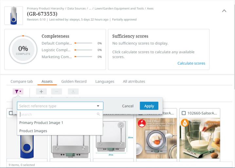Click the download asset icon

(x=73, y=91)
